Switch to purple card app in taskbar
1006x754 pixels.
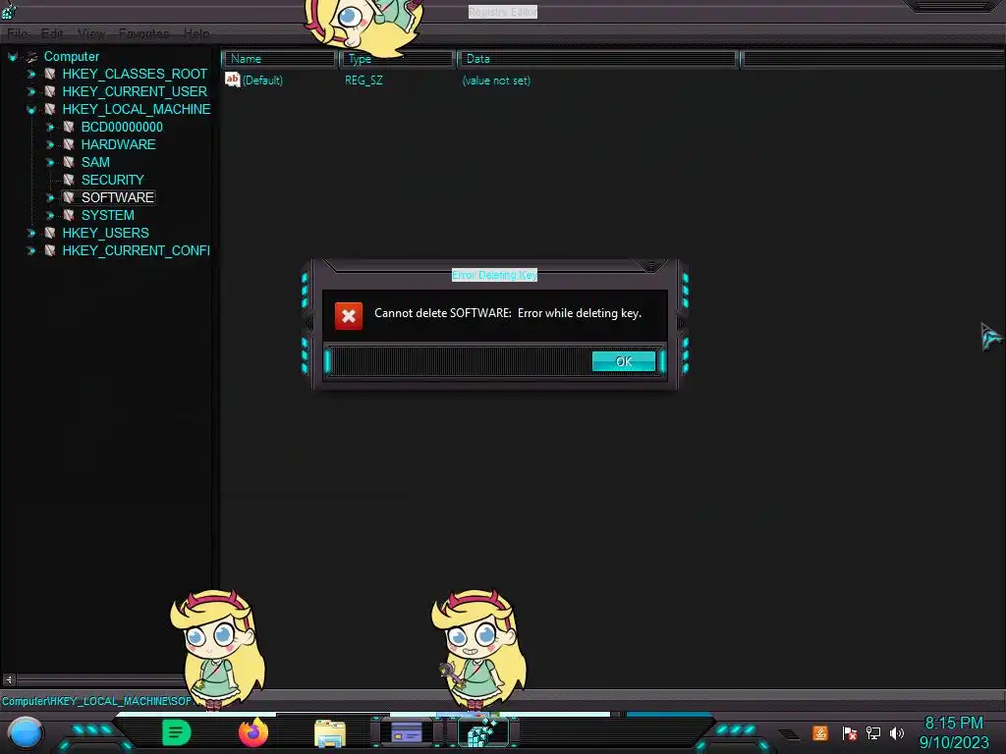tap(407, 732)
